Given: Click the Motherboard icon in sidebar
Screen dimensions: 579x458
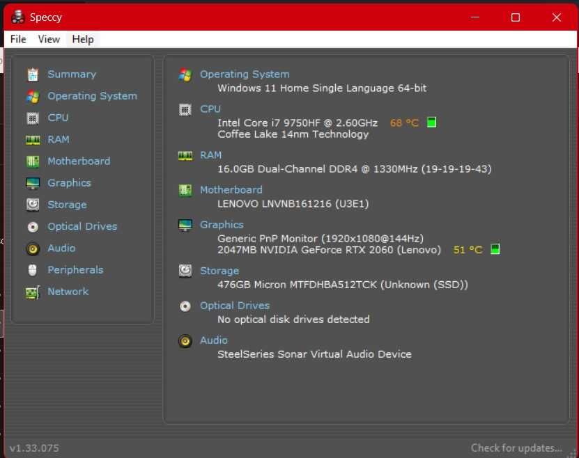Looking at the screenshot, I should 33,161.
